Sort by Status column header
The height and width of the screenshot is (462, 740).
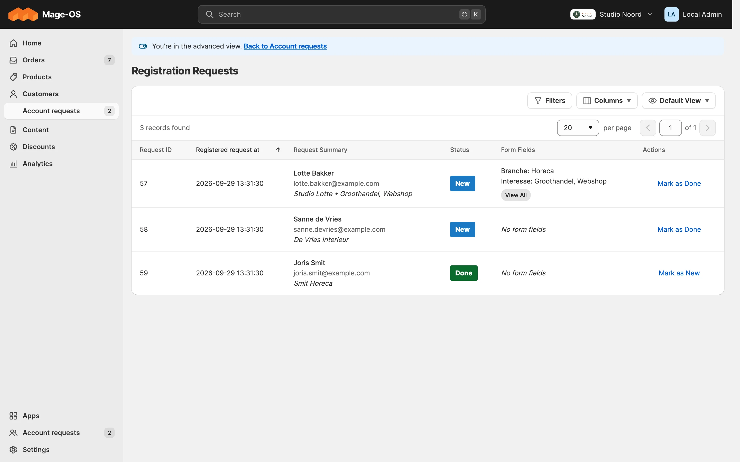pos(459,150)
